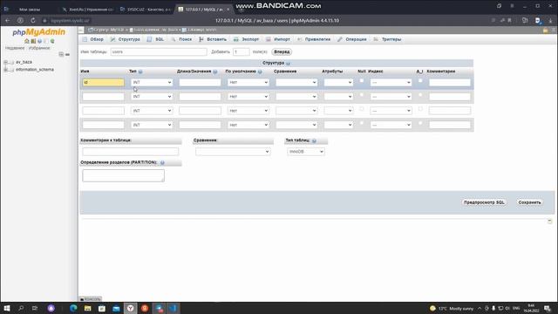Screen dimensions: 558x314
Task: Switch to the Экспорт tab
Action: [x=246, y=39]
